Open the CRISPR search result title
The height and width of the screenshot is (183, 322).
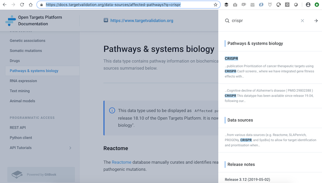tap(231, 58)
